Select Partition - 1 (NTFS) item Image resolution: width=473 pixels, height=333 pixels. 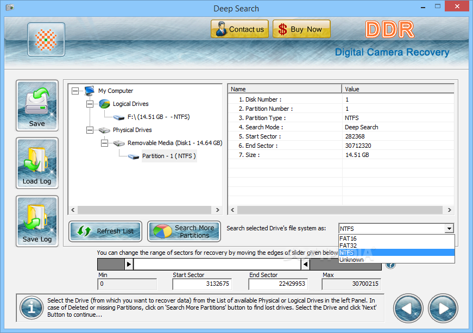(x=169, y=156)
